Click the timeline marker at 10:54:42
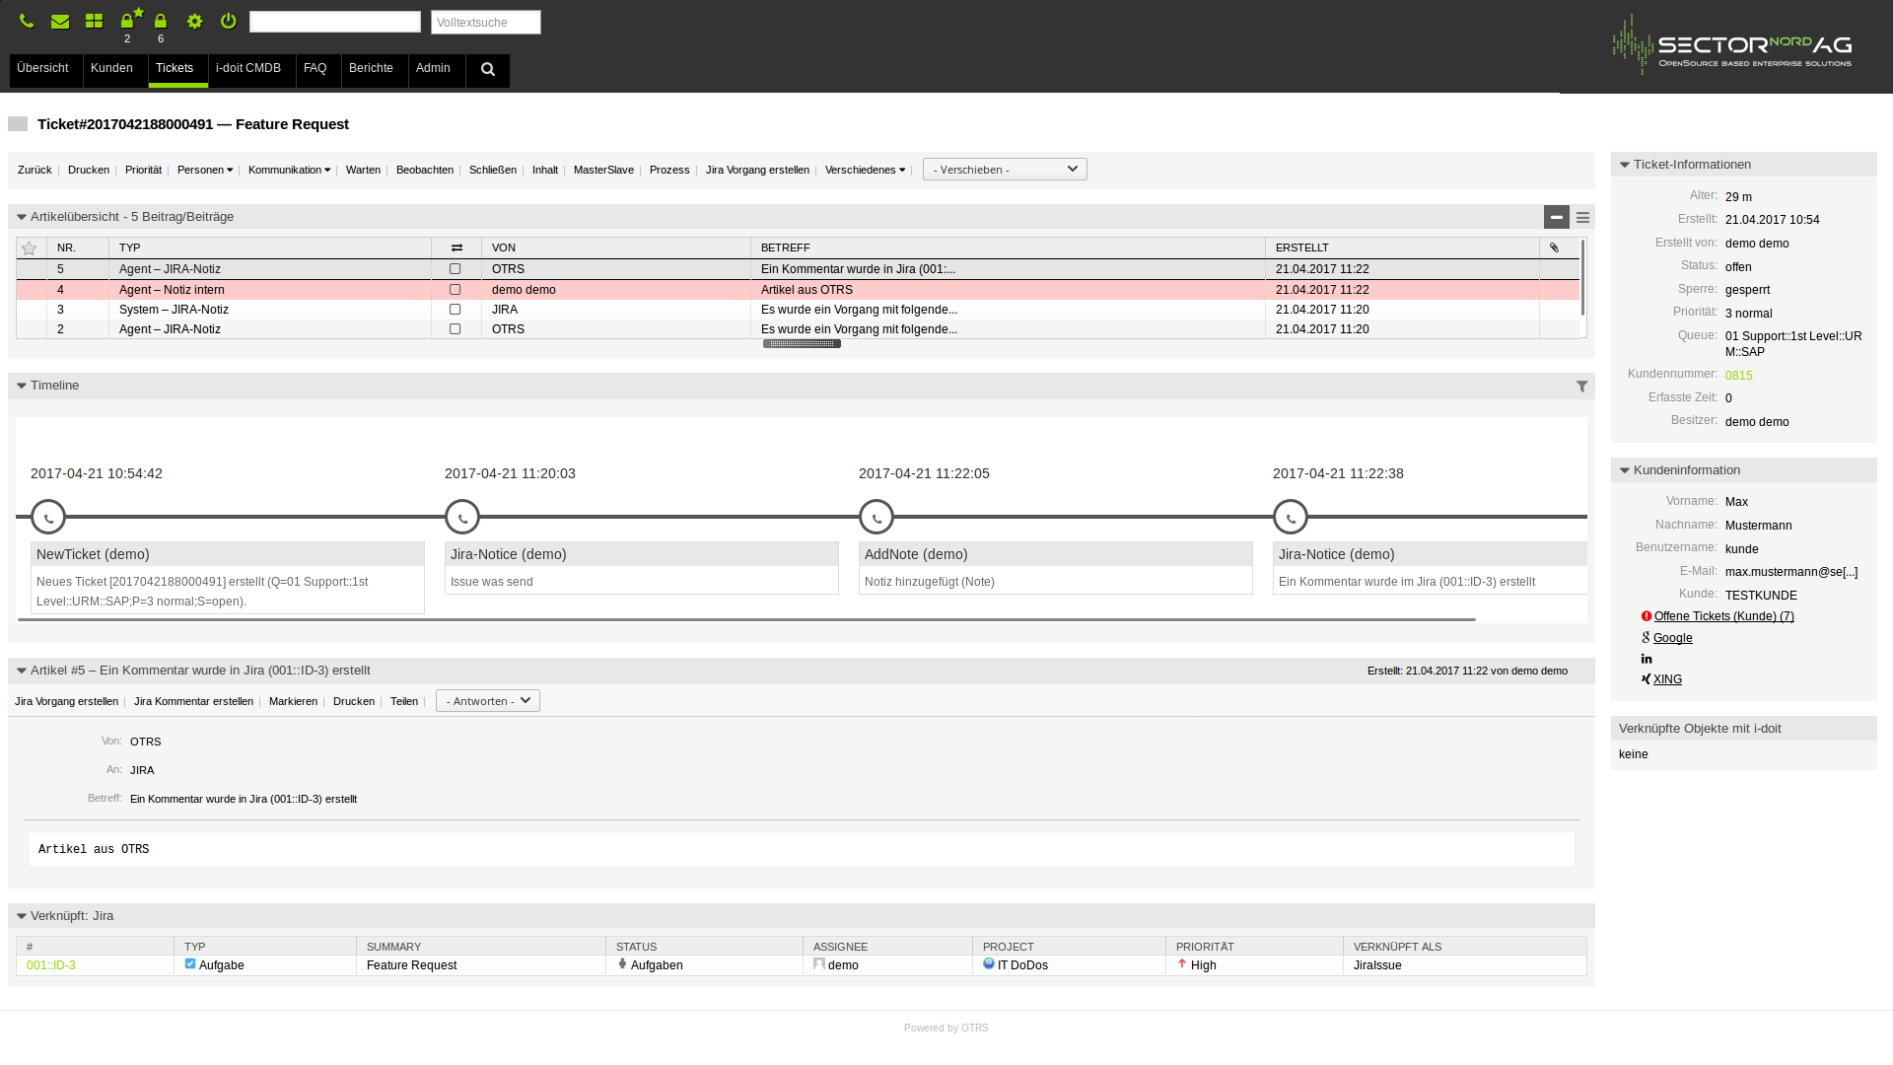Image resolution: width=1893 pixels, height=1065 pixels. point(48,517)
